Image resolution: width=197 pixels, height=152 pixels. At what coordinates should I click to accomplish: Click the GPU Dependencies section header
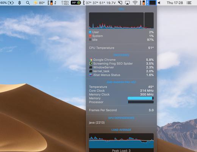(x=121, y=118)
